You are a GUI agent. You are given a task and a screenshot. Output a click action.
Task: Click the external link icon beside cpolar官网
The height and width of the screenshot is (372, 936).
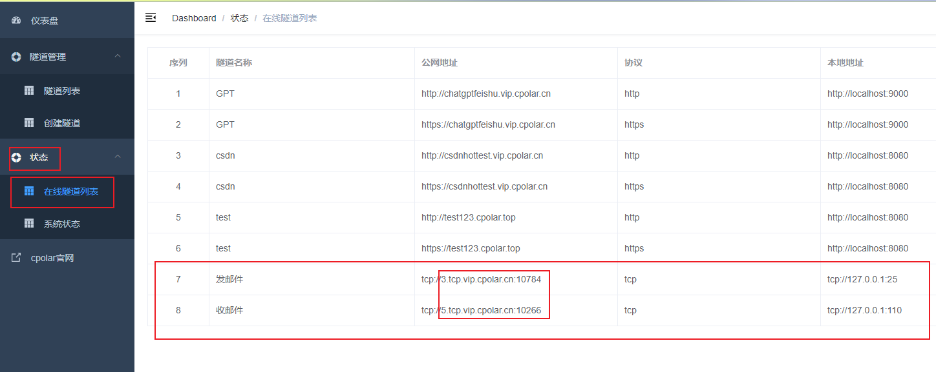[x=16, y=258]
